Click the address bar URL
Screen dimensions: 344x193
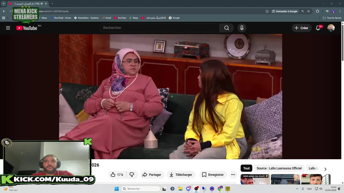[x=54, y=11]
